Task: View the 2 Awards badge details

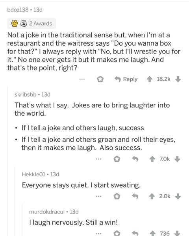Action: [x=31, y=24]
